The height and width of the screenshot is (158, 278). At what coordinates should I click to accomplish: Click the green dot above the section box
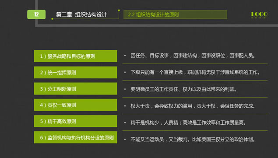(x=119, y=11)
